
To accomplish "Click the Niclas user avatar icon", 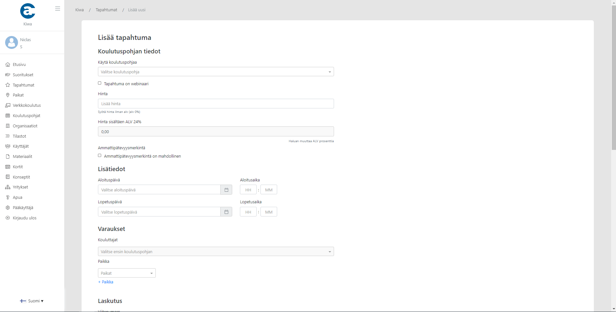I will [x=12, y=42].
